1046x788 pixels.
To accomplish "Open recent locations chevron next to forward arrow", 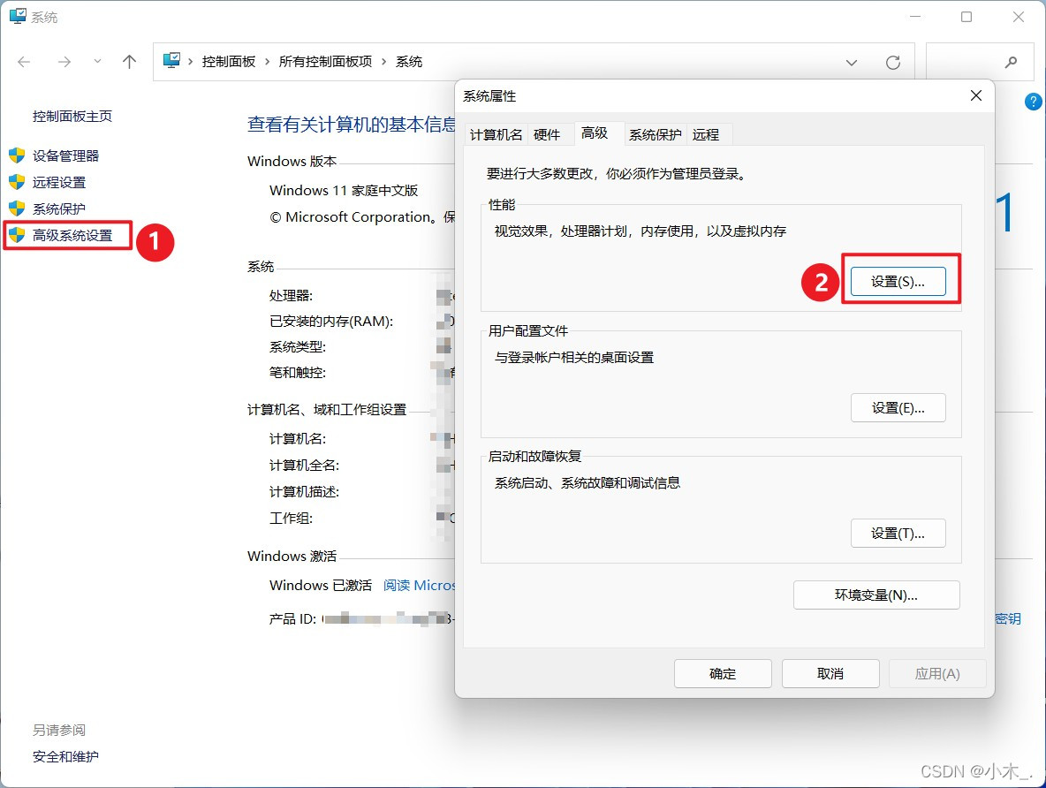I will pyautogui.click(x=97, y=61).
